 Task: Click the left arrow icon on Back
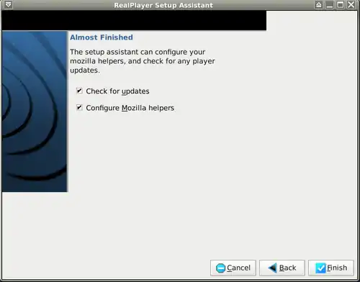pos(272,268)
